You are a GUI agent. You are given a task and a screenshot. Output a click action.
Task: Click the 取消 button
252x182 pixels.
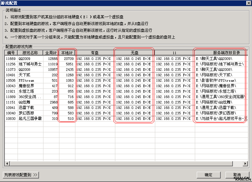[x=237, y=175]
